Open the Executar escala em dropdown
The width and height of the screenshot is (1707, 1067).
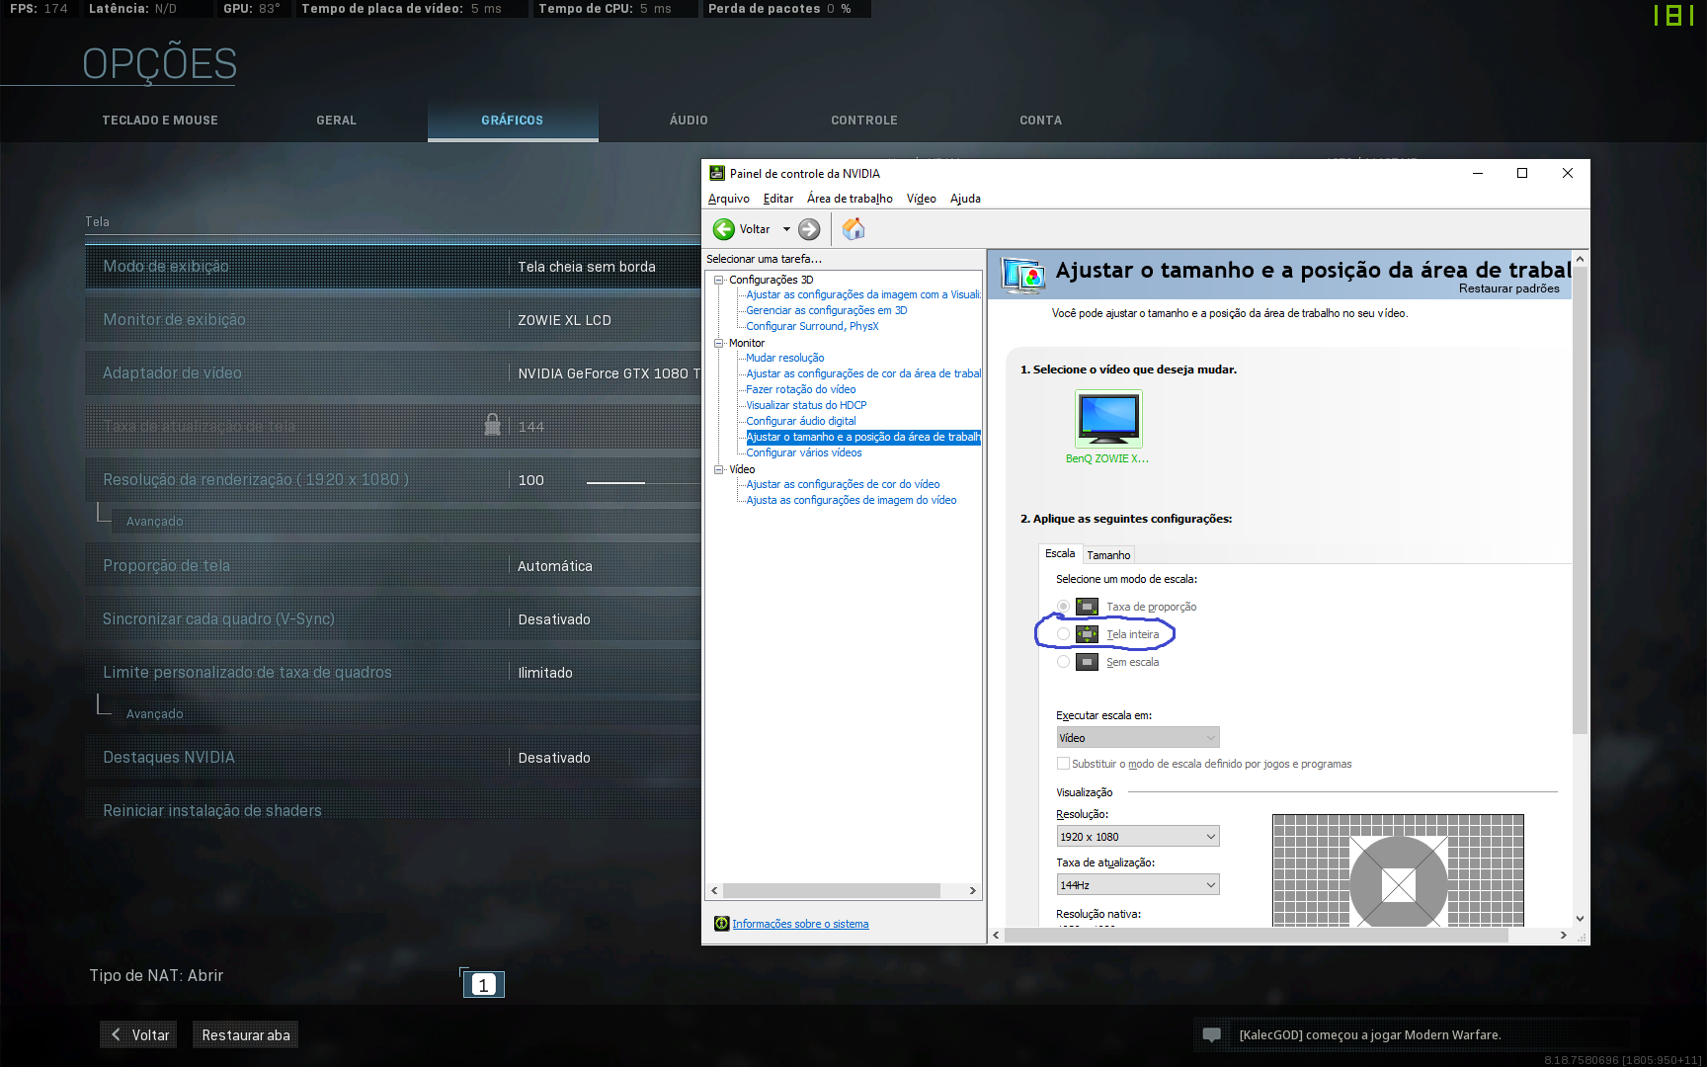pos(1138,738)
